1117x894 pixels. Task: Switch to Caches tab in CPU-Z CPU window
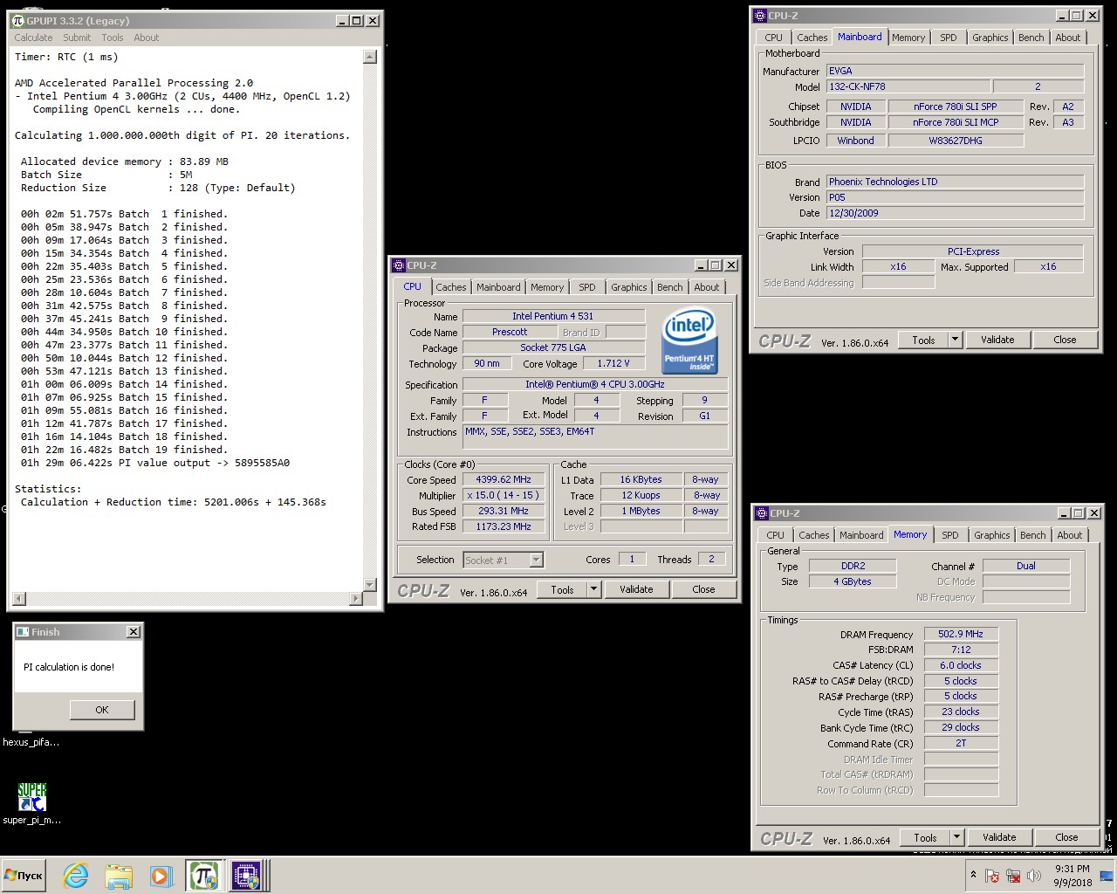tap(451, 287)
